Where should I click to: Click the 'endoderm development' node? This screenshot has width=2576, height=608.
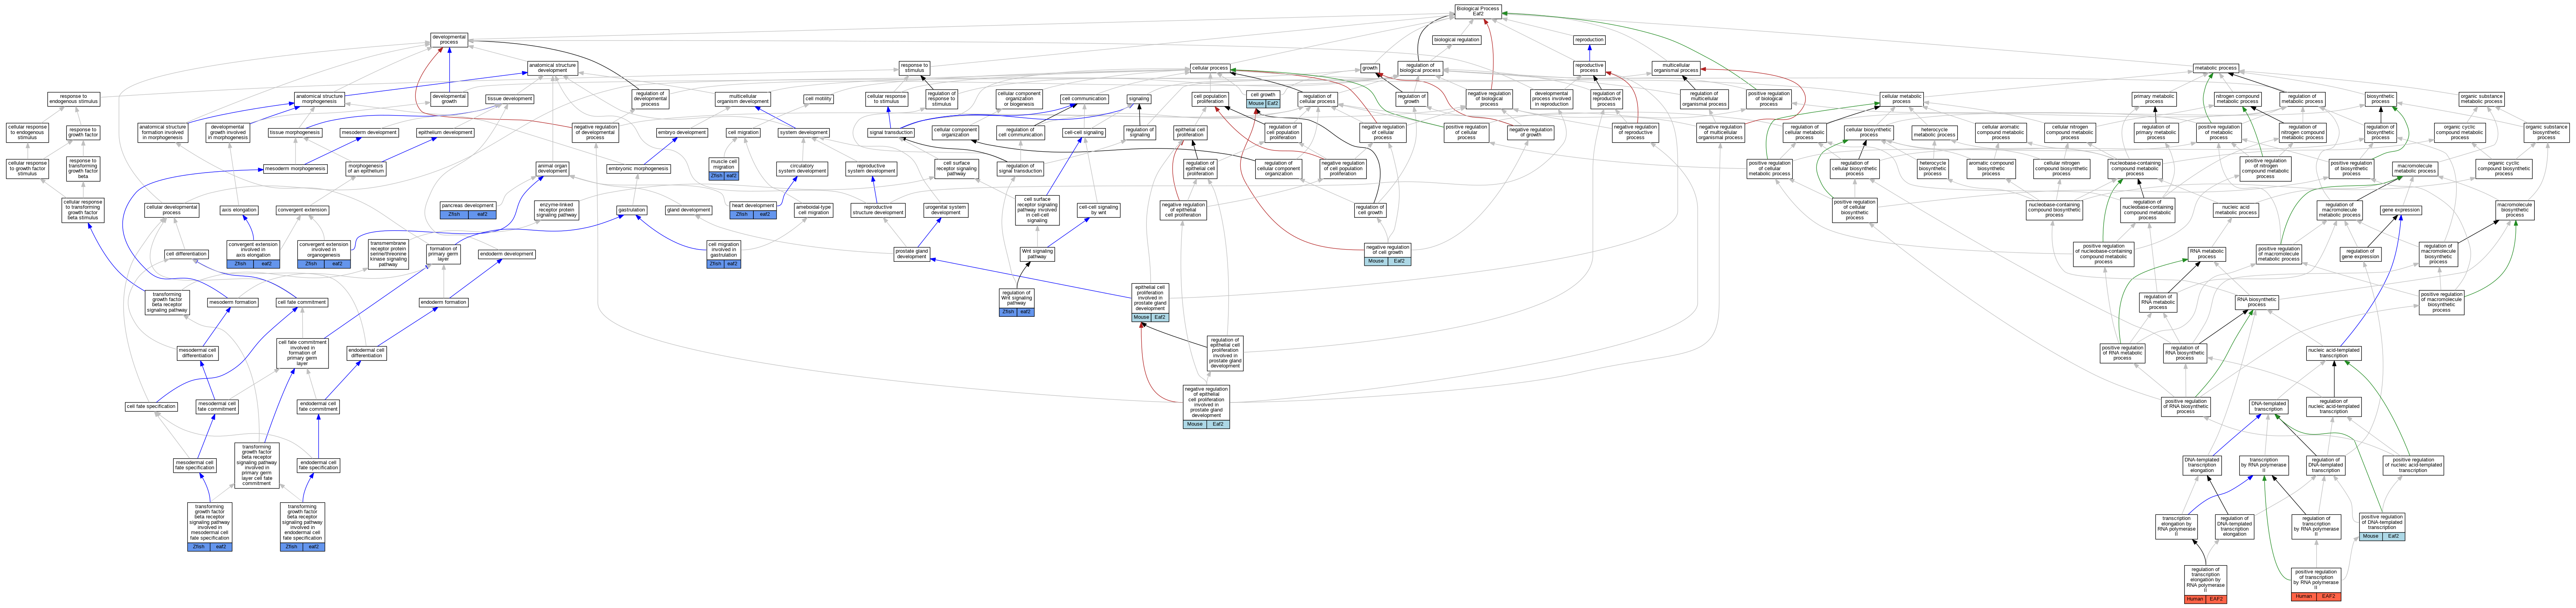coord(506,254)
